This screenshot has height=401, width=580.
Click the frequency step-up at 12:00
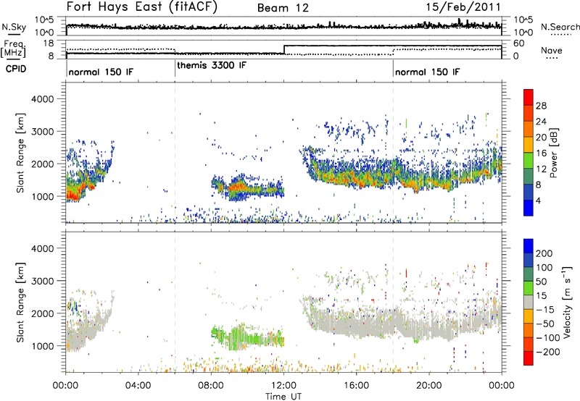(x=283, y=49)
